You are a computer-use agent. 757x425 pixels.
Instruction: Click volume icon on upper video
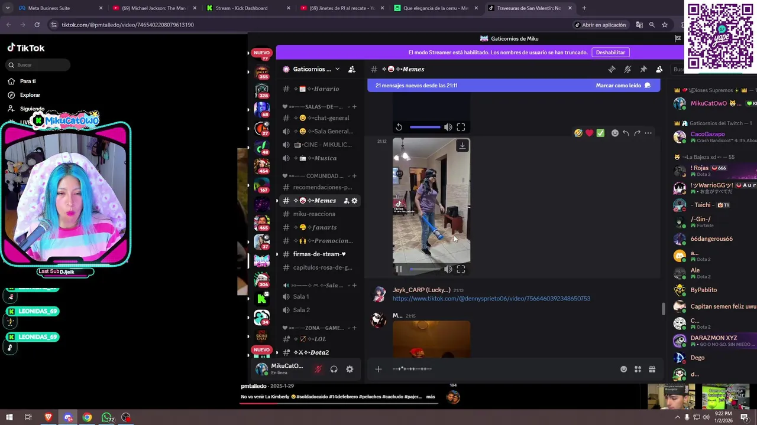pos(448,127)
